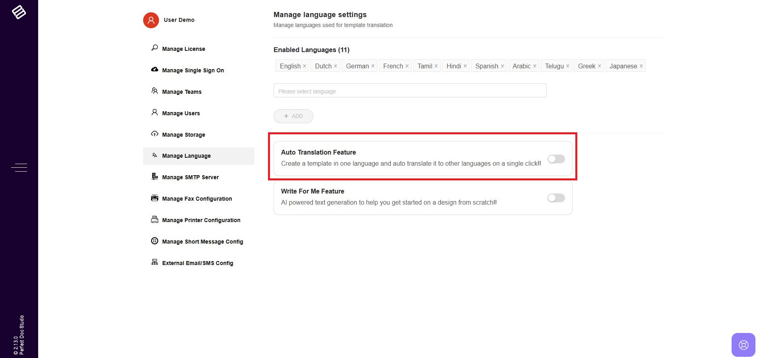
Task: Enable the Write For Me Feature toggle
Action: coord(556,198)
